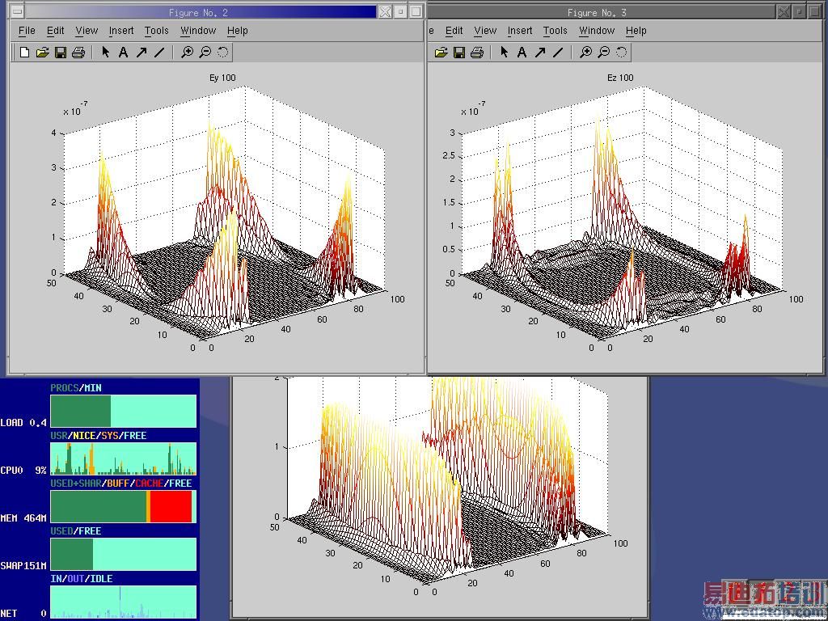This screenshot has height=621, width=828.
Task: Open View menu in Figure 3
Action: coord(485,31)
